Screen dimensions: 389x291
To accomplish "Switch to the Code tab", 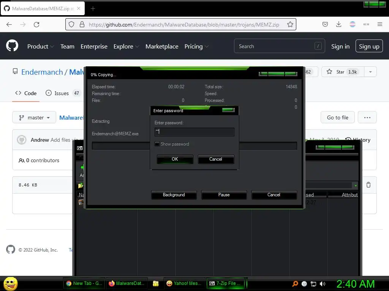I will pos(26,93).
